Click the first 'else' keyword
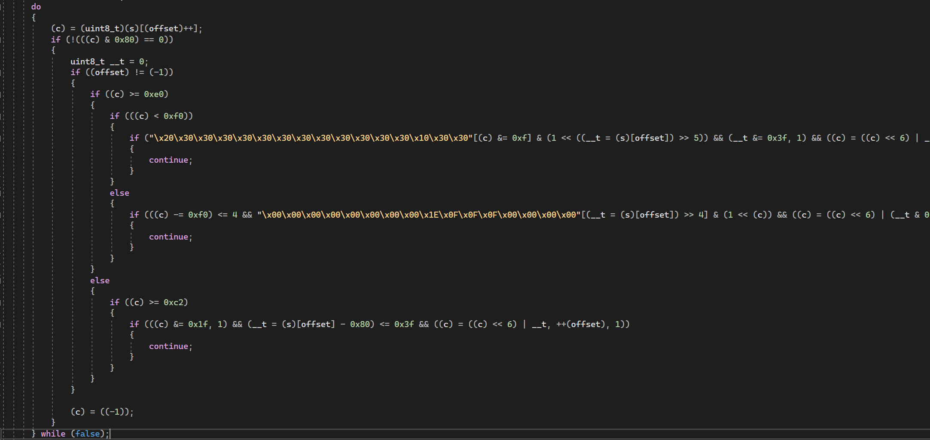Image resolution: width=930 pixels, height=440 pixels. pos(119,193)
